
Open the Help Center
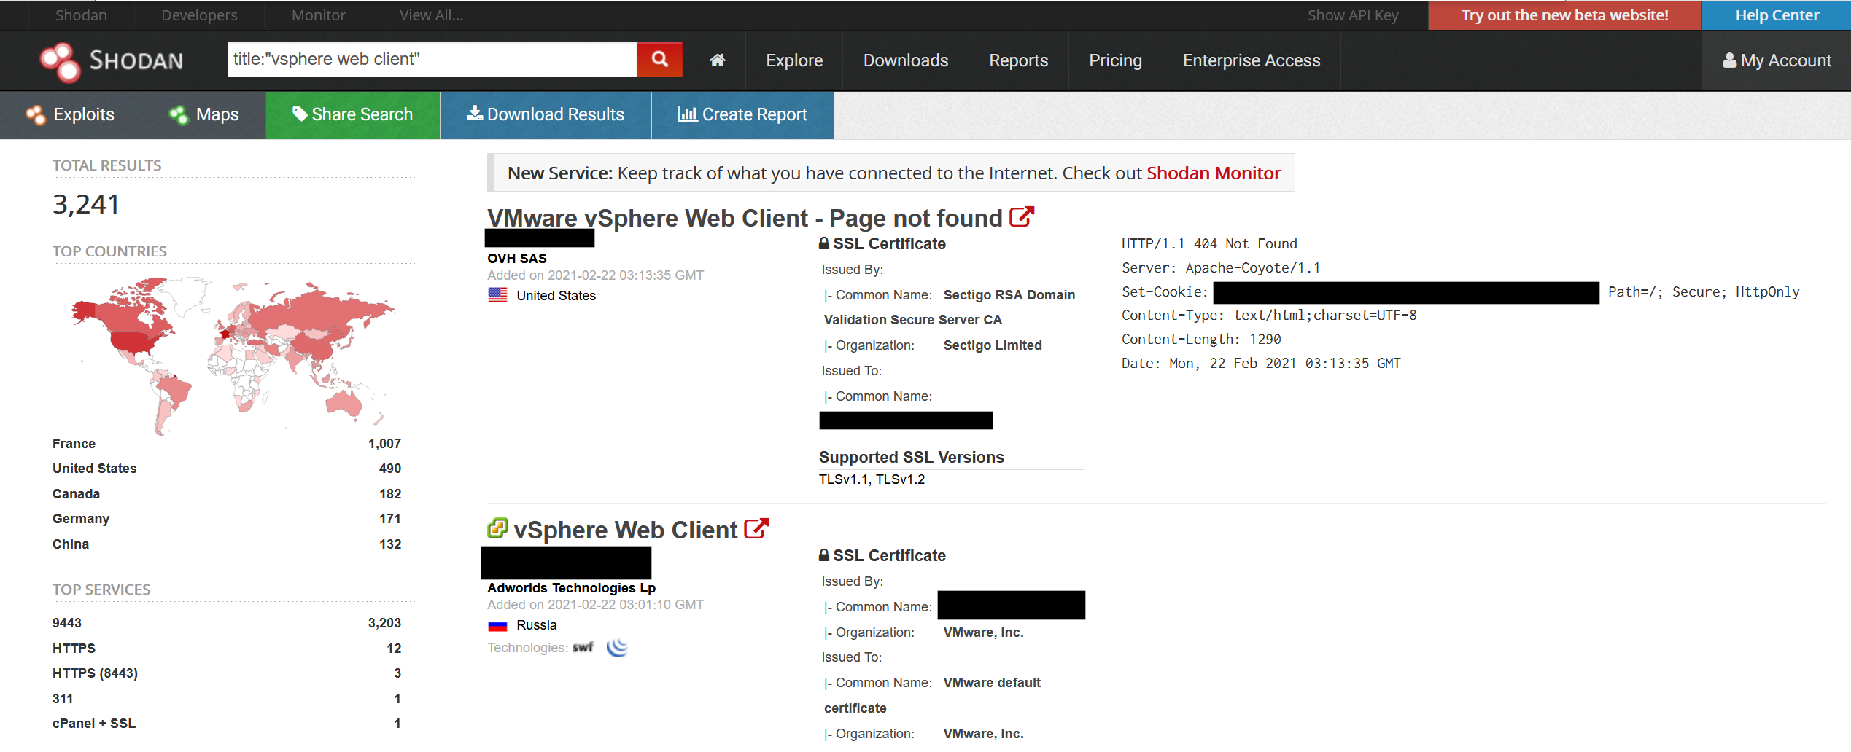(1777, 15)
